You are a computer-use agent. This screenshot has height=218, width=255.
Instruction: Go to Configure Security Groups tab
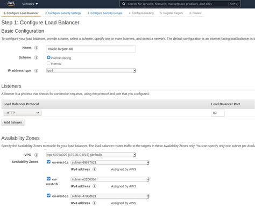[x=105, y=13]
